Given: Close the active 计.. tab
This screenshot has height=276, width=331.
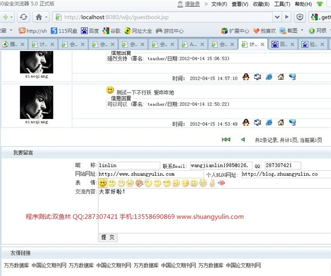Looking at the screenshot, I should tap(262, 44).
